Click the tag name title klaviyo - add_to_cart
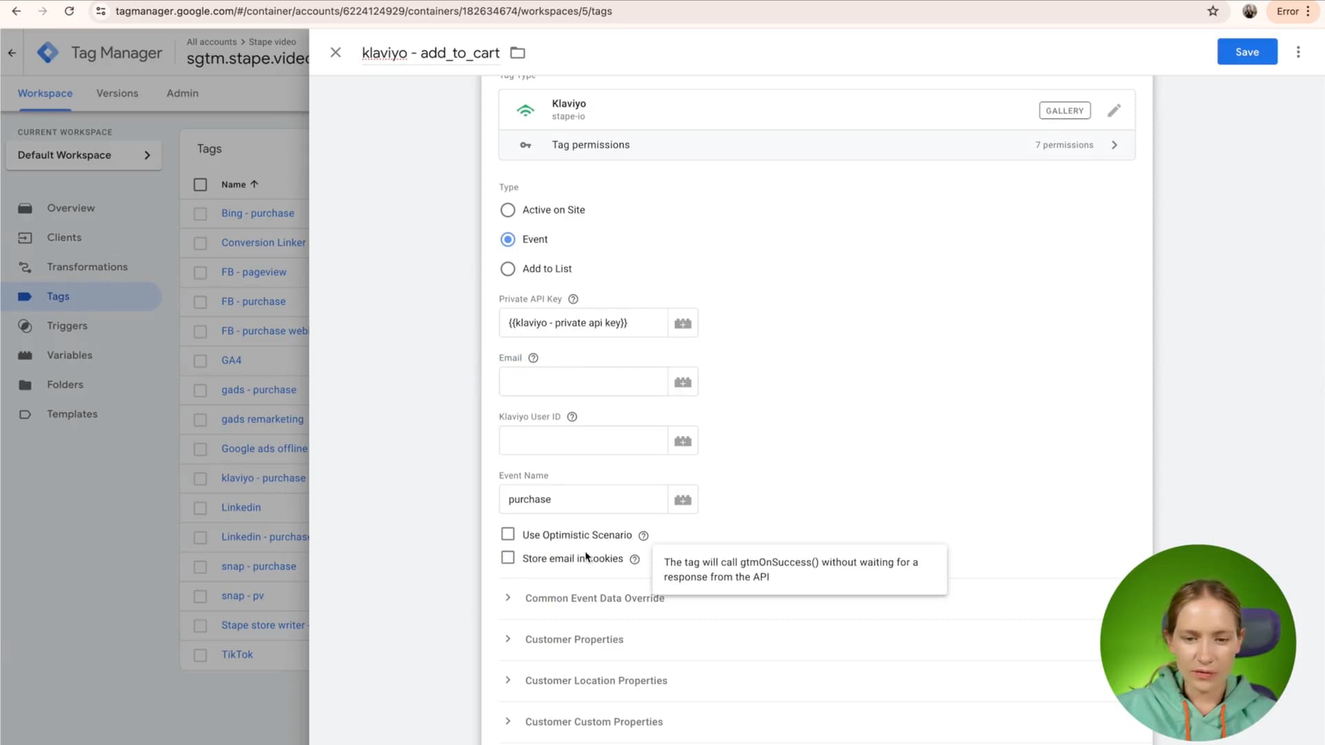This screenshot has width=1325, height=745. pyautogui.click(x=431, y=53)
